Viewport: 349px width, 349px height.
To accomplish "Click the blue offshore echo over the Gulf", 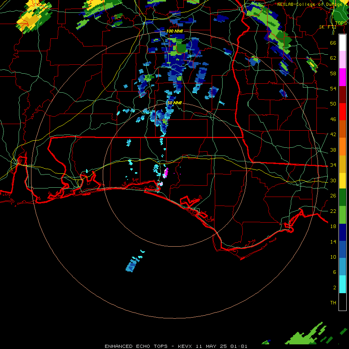I will coord(133,264).
